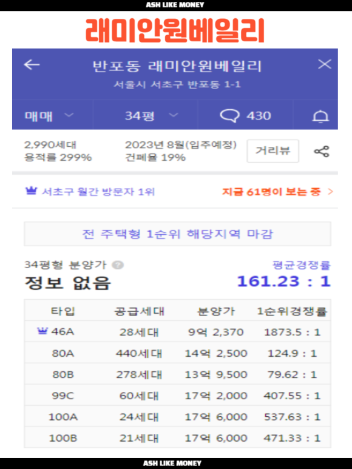Click the 471.33 : 1 competition rate

tap(292, 438)
